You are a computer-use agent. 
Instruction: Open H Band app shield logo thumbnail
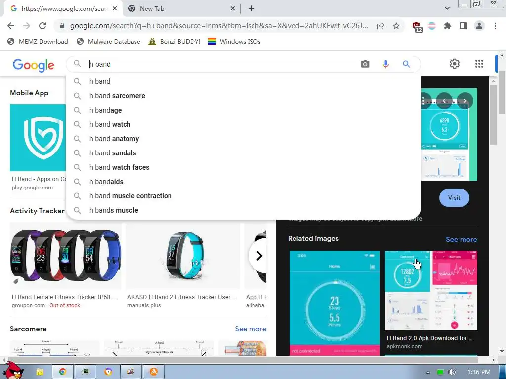click(38, 138)
